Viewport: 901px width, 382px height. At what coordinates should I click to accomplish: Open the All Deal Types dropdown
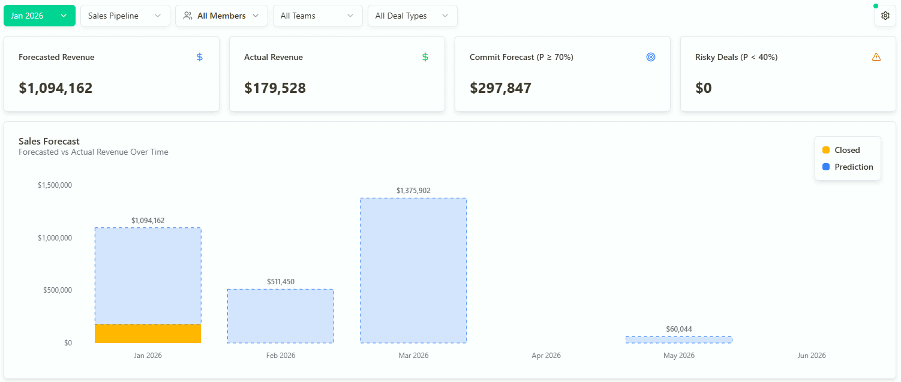click(x=412, y=15)
